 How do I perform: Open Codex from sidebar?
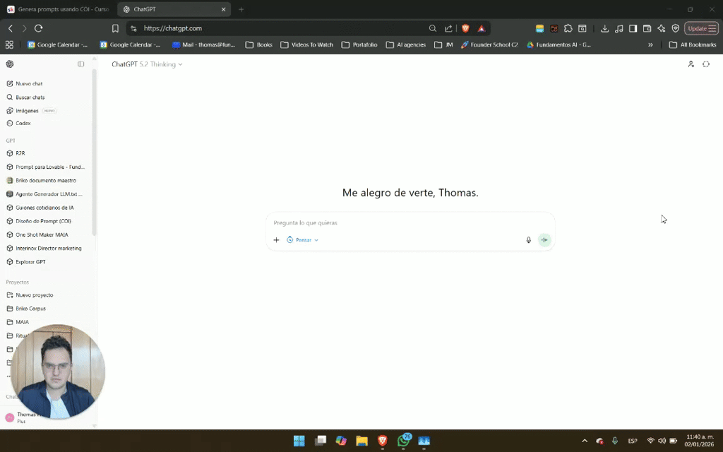pyautogui.click(x=18, y=123)
